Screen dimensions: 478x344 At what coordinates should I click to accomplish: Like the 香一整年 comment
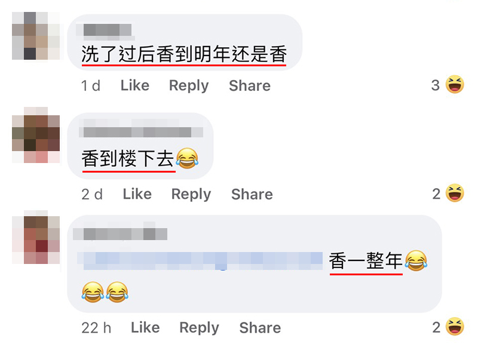point(145,327)
